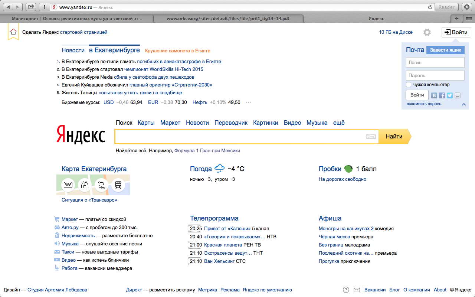Open Переводчик in the search menu
475x297 pixels.
pyautogui.click(x=231, y=123)
